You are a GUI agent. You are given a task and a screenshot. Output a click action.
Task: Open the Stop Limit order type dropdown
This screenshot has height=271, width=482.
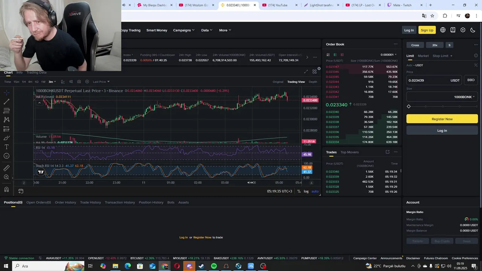(x=442, y=56)
